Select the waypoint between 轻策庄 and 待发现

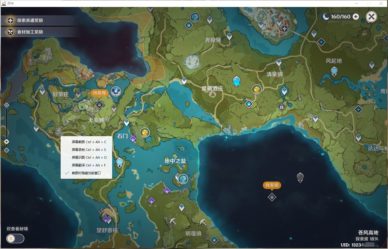coord(78,94)
